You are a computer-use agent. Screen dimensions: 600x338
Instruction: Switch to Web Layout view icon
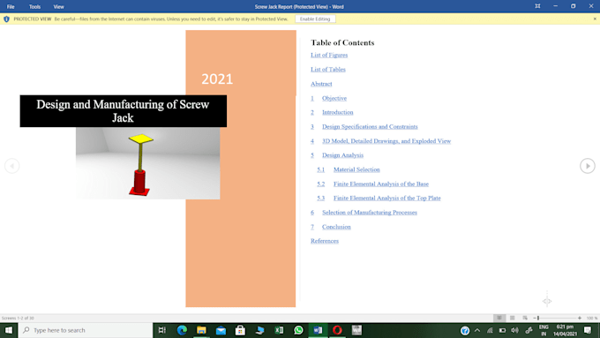point(525,318)
